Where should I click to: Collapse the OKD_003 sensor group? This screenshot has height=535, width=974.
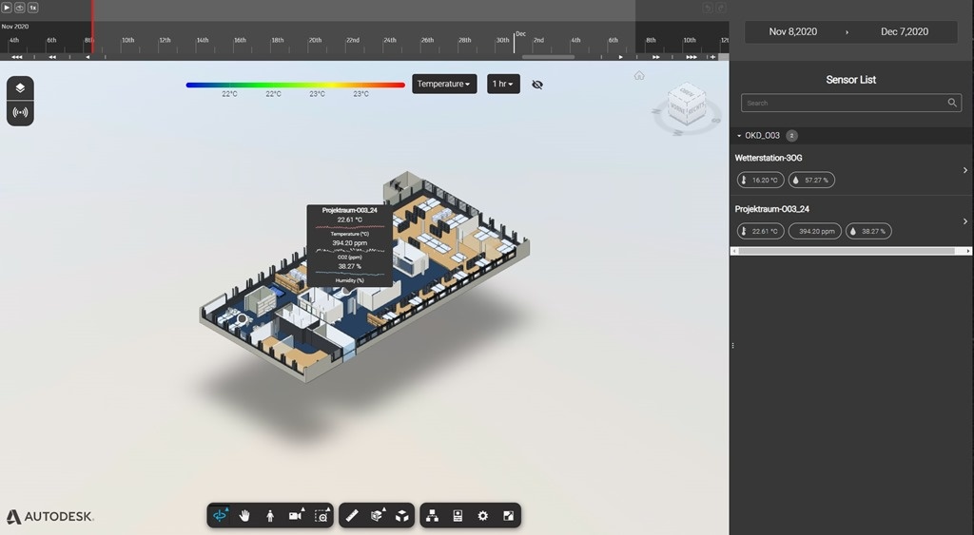[x=739, y=136]
